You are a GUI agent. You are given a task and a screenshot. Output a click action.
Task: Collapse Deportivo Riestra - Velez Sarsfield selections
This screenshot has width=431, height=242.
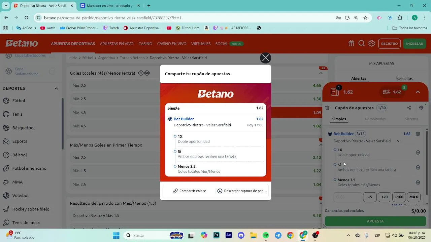[x=398, y=141]
